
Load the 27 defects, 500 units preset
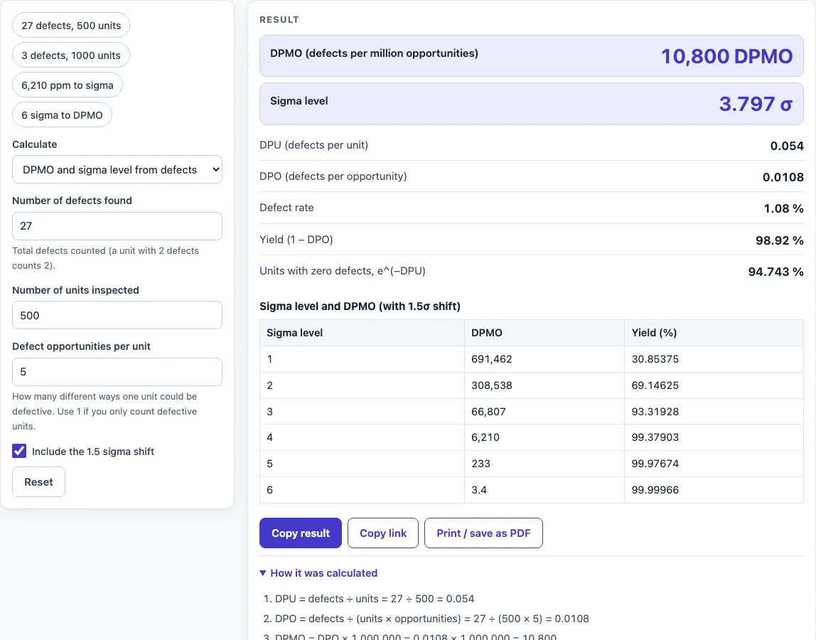click(71, 26)
